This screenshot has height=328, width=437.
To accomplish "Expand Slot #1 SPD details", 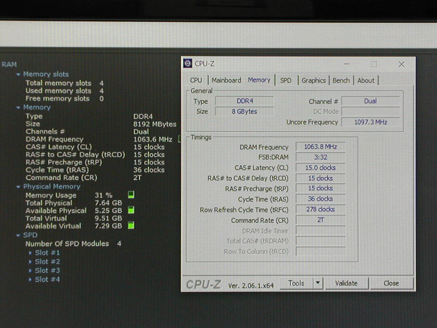I will click(30, 253).
